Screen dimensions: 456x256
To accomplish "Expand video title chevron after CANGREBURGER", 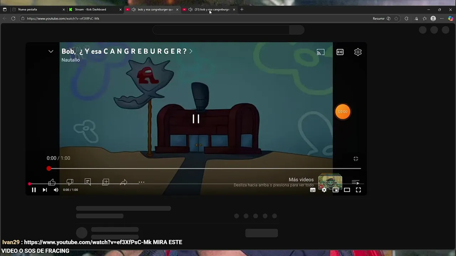I will pyautogui.click(x=191, y=51).
